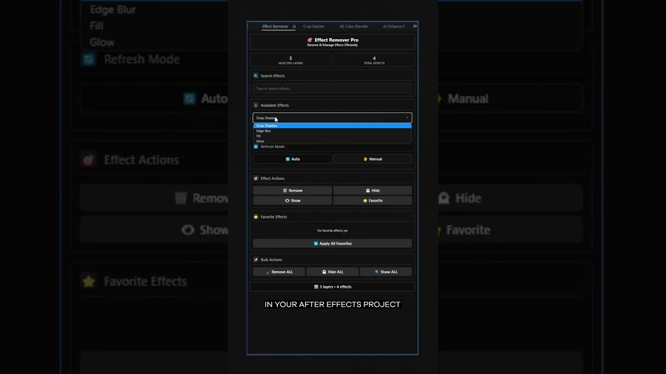This screenshot has height=374, width=666.
Task: Apply All Favorites to layers
Action: [x=332, y=244]
